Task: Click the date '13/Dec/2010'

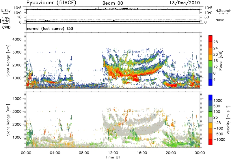Action: click(185, 3)
